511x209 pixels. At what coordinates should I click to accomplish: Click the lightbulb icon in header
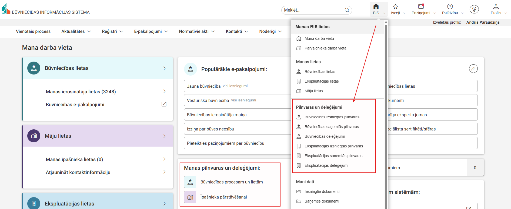tap(474, 9)
